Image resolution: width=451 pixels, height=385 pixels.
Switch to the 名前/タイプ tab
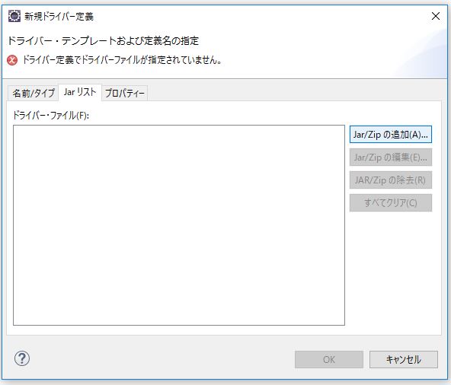coord(34,93)
